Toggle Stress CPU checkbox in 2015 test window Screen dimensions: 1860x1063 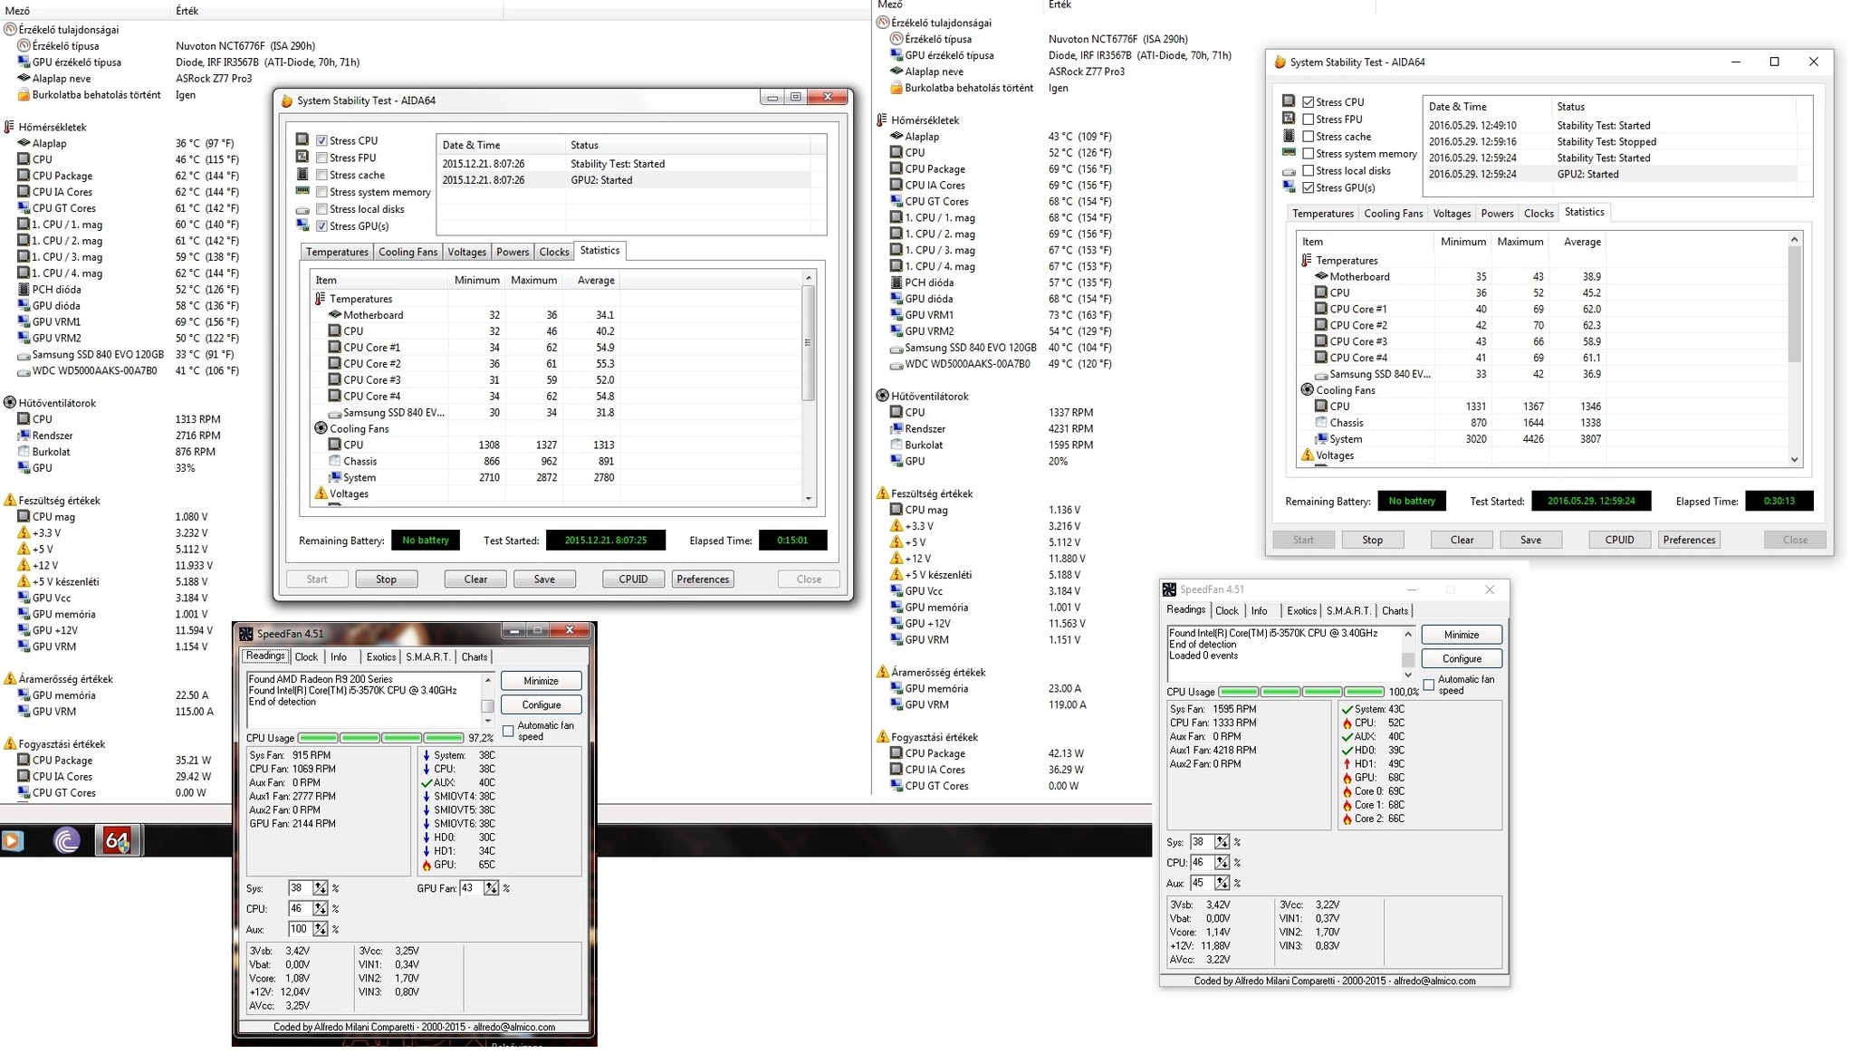[x=321, y=140]
